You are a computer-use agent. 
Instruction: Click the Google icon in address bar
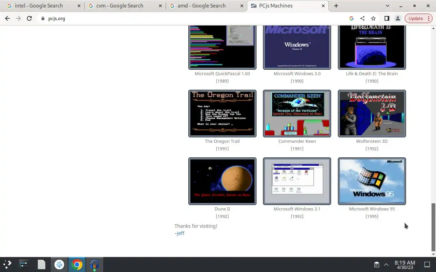coord(352,18)
